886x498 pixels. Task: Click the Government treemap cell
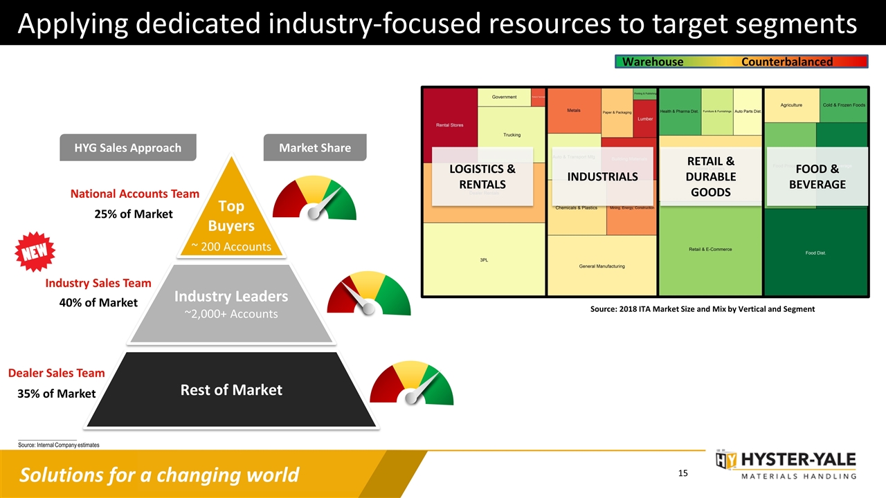pyautogui.click(x=504, y=98)
